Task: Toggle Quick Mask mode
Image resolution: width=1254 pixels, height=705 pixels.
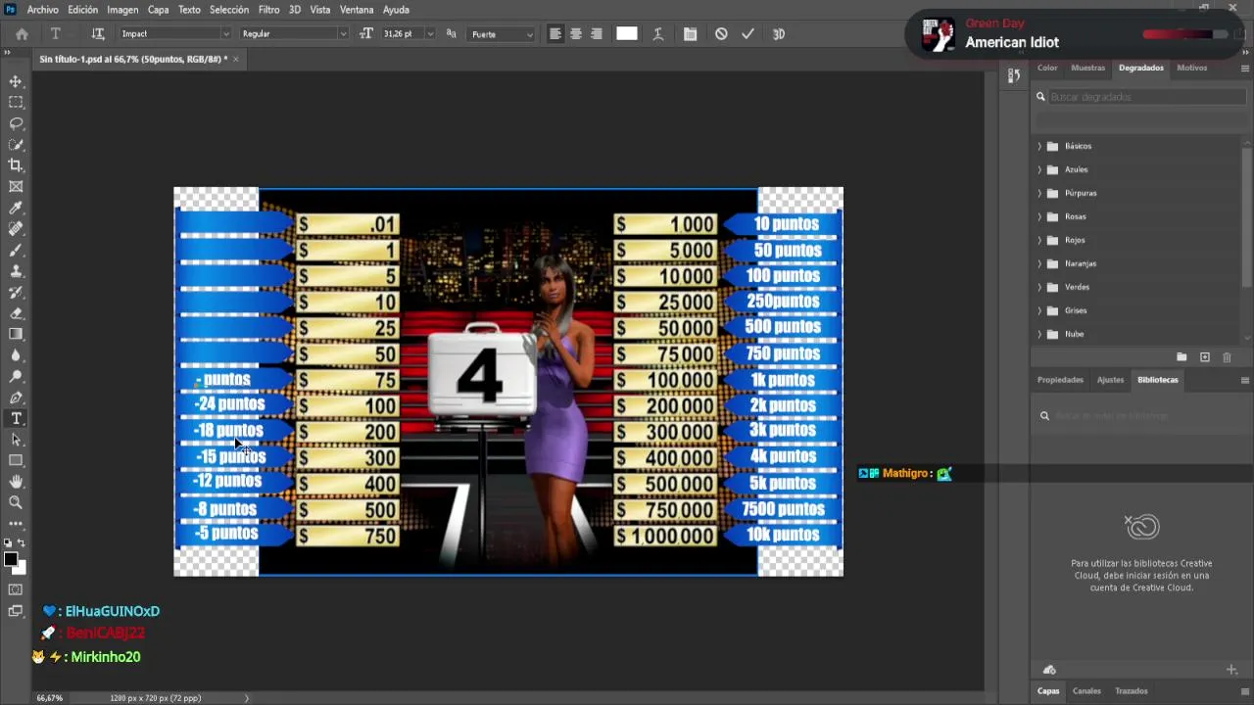Action: (16, 589)
